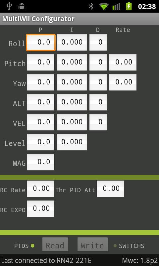Select the RC EXPO field
This screenshot has height=266, width=159.
40,209
